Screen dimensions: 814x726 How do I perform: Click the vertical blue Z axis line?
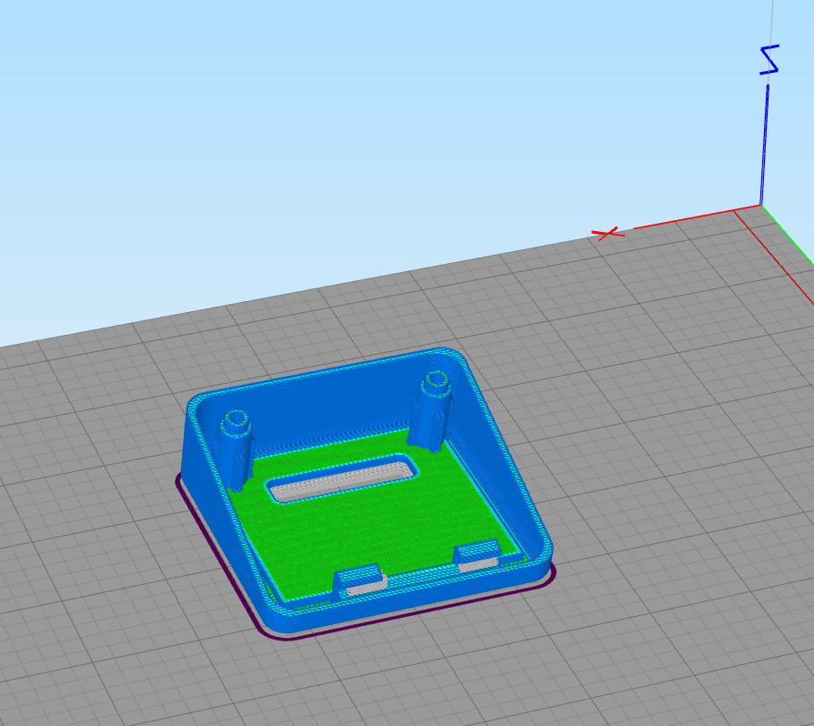[764, 145]
